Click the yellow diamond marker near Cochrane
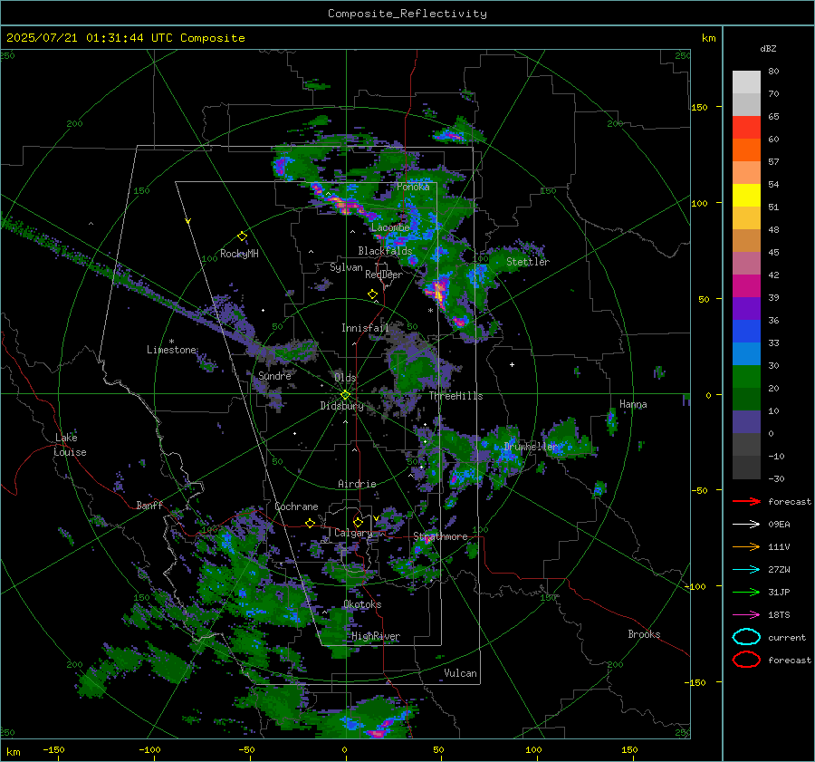The width and height of the screenshot is (815, 762). [311, 523]
